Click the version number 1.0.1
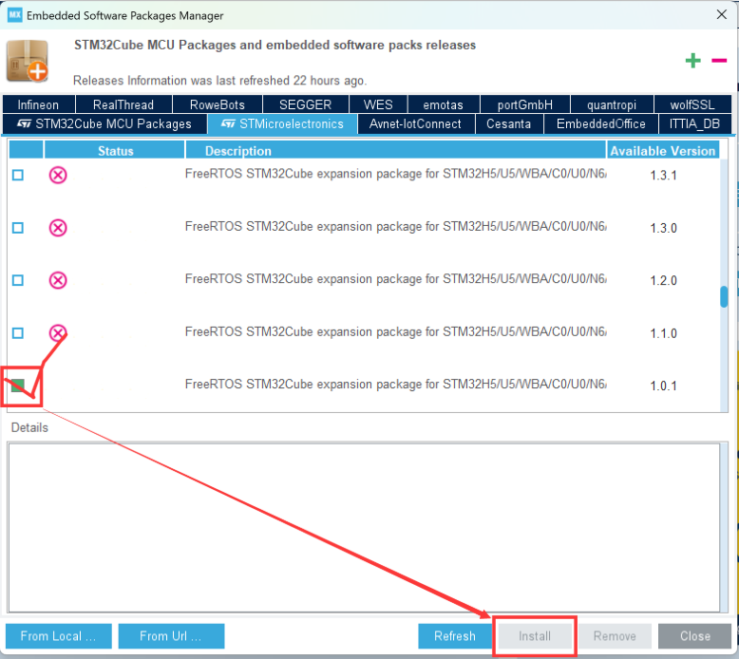Image resolution: width=739 pixels, height=659 pixels. click(x=664, y=386)
